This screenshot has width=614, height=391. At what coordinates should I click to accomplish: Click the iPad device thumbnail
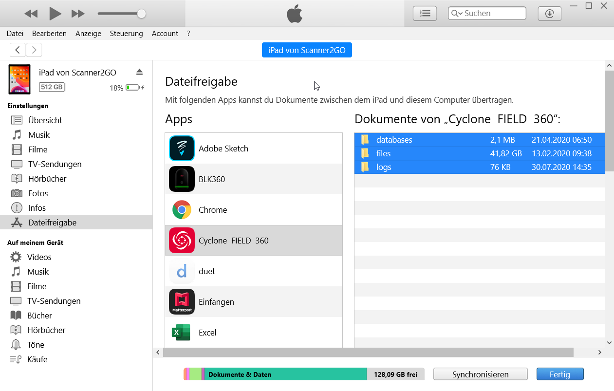tap(19, 79)
